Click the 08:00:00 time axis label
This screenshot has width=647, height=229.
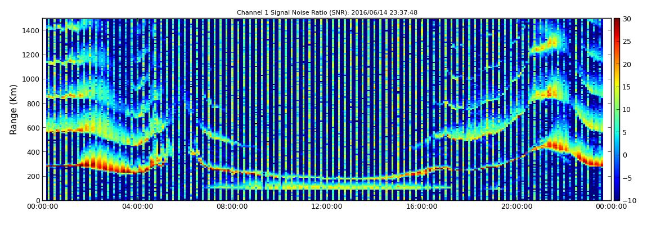tap(231, 206)
